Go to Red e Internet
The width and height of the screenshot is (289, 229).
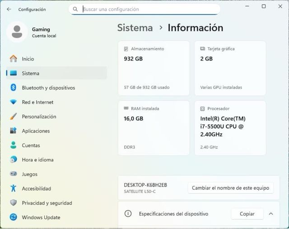tap(56, 102)
